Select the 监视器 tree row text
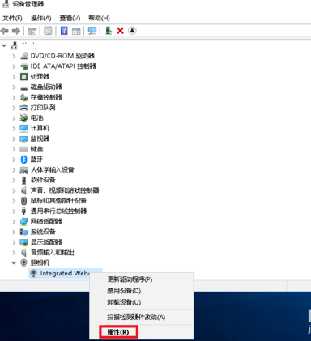The image size is (311, 341). (40, 139)
